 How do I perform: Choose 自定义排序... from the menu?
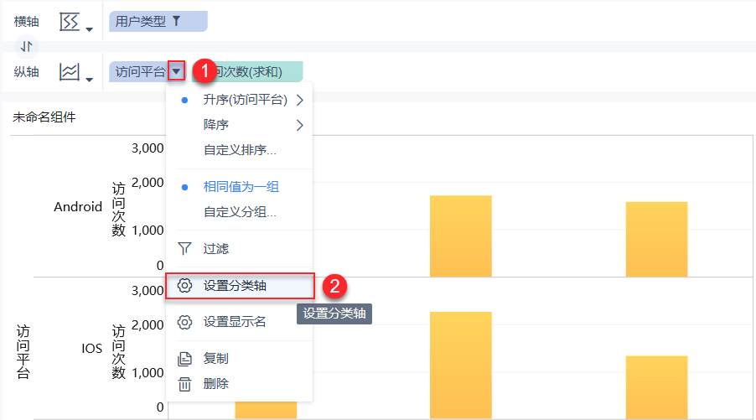click(x=240, y=151)
